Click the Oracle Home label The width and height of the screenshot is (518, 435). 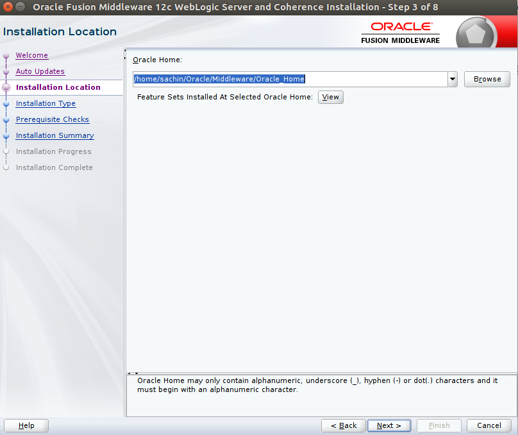157,60
